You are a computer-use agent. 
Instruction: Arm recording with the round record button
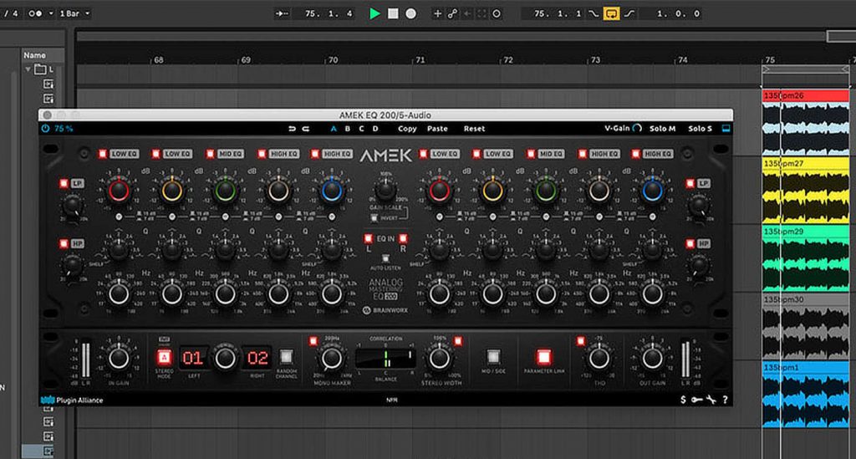(411, 13)
